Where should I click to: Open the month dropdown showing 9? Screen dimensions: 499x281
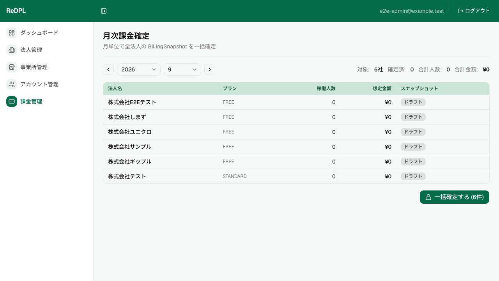click(182, 69)
